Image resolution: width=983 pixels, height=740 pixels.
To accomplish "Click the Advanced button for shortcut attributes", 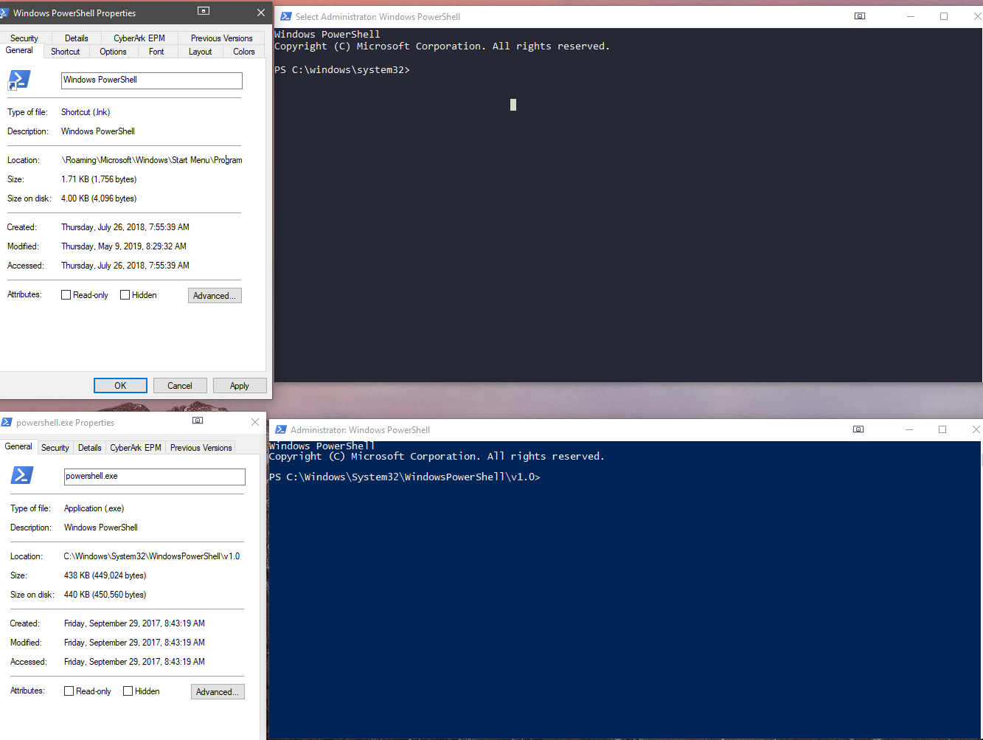I will [x=214, y=295].
